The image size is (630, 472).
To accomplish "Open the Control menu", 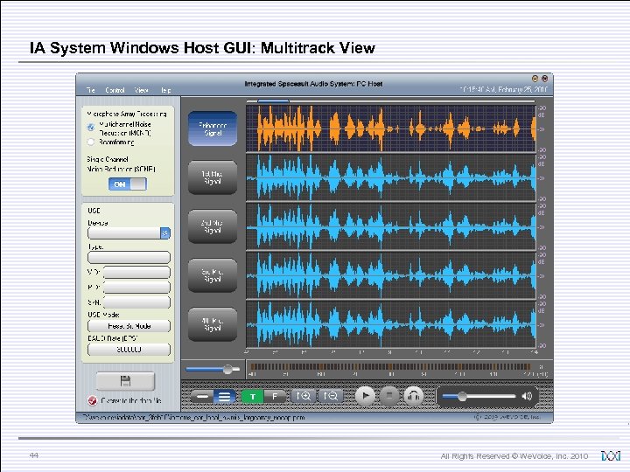I will pos(115,90).
